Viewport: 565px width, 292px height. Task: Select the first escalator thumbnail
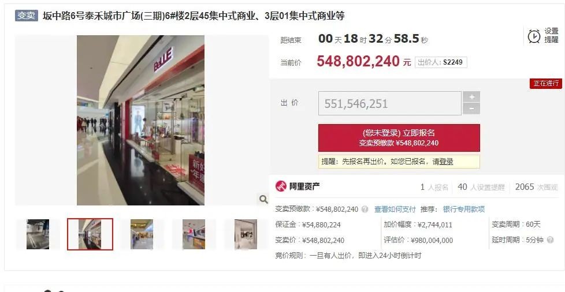[x=38, y=234]
